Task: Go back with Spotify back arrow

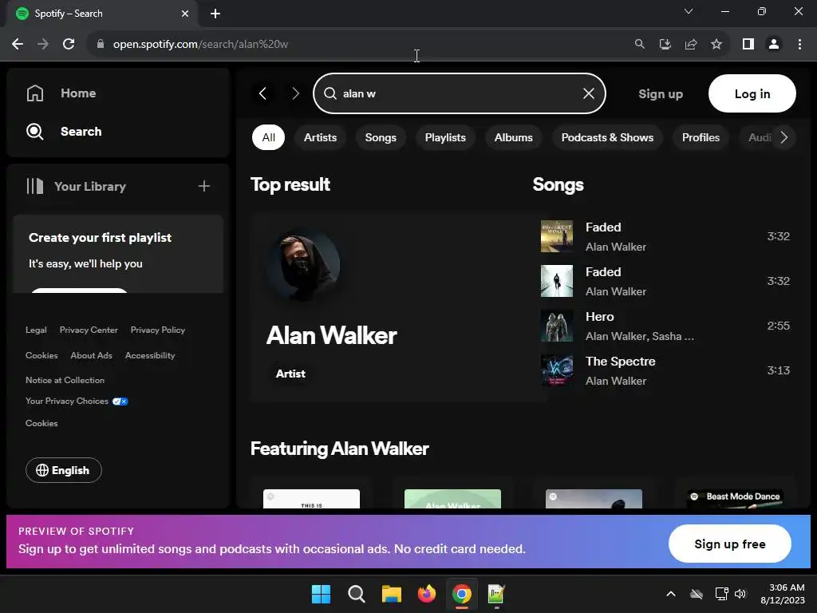Action: pyautogui.click(x=263, y=94)
